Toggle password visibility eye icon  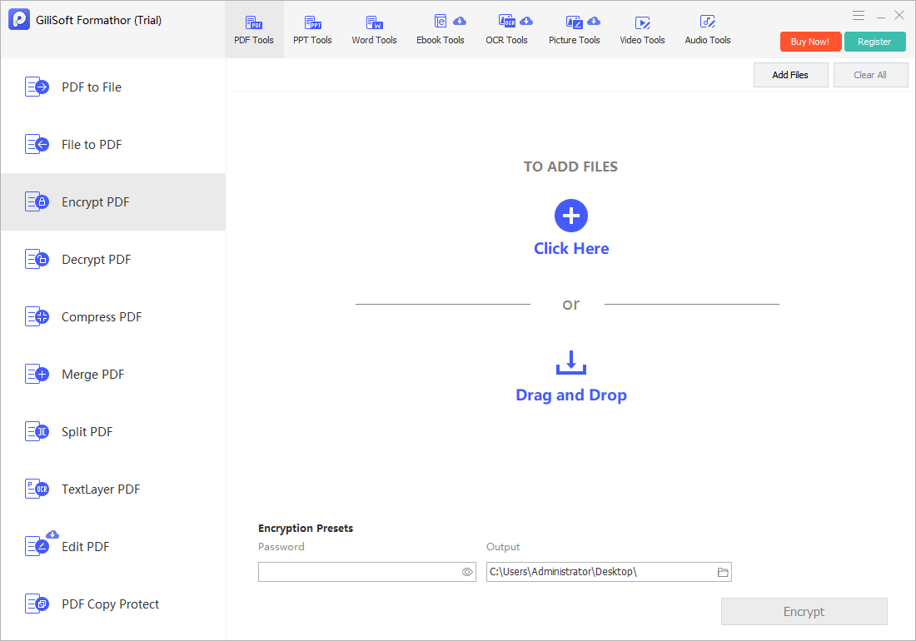click(467, 572)
